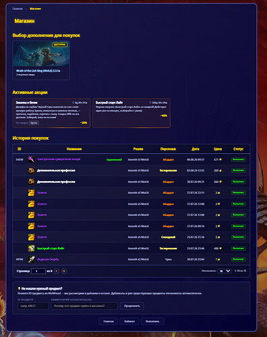Jump to the last history page arrow
Screen dimensions: 267x337
coord(64,271)
